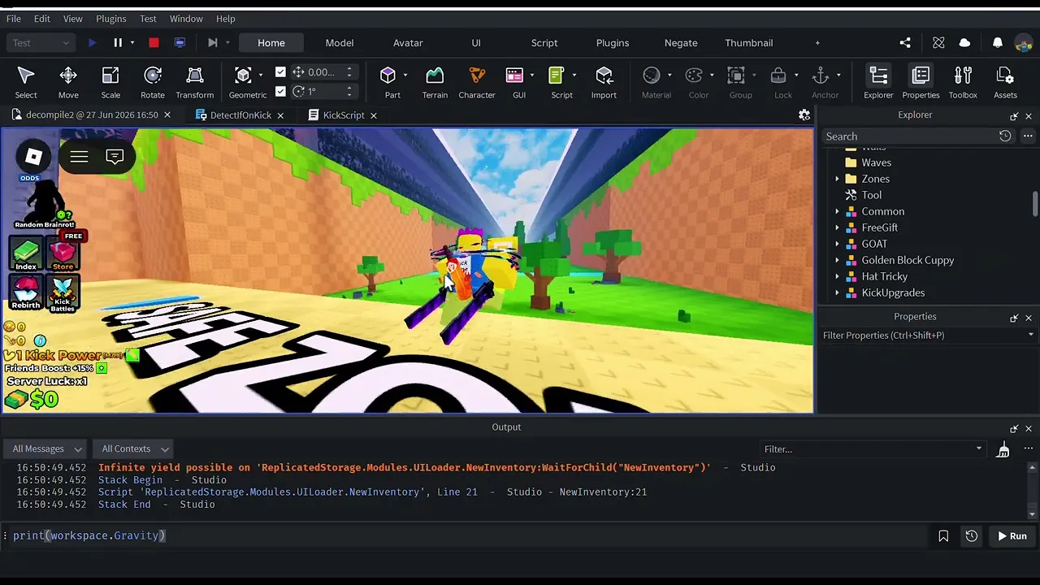Image resolution: width=1040 pixels, height=585 pixels.
Task: Choose the Scale tool
Action: point(110,83)
